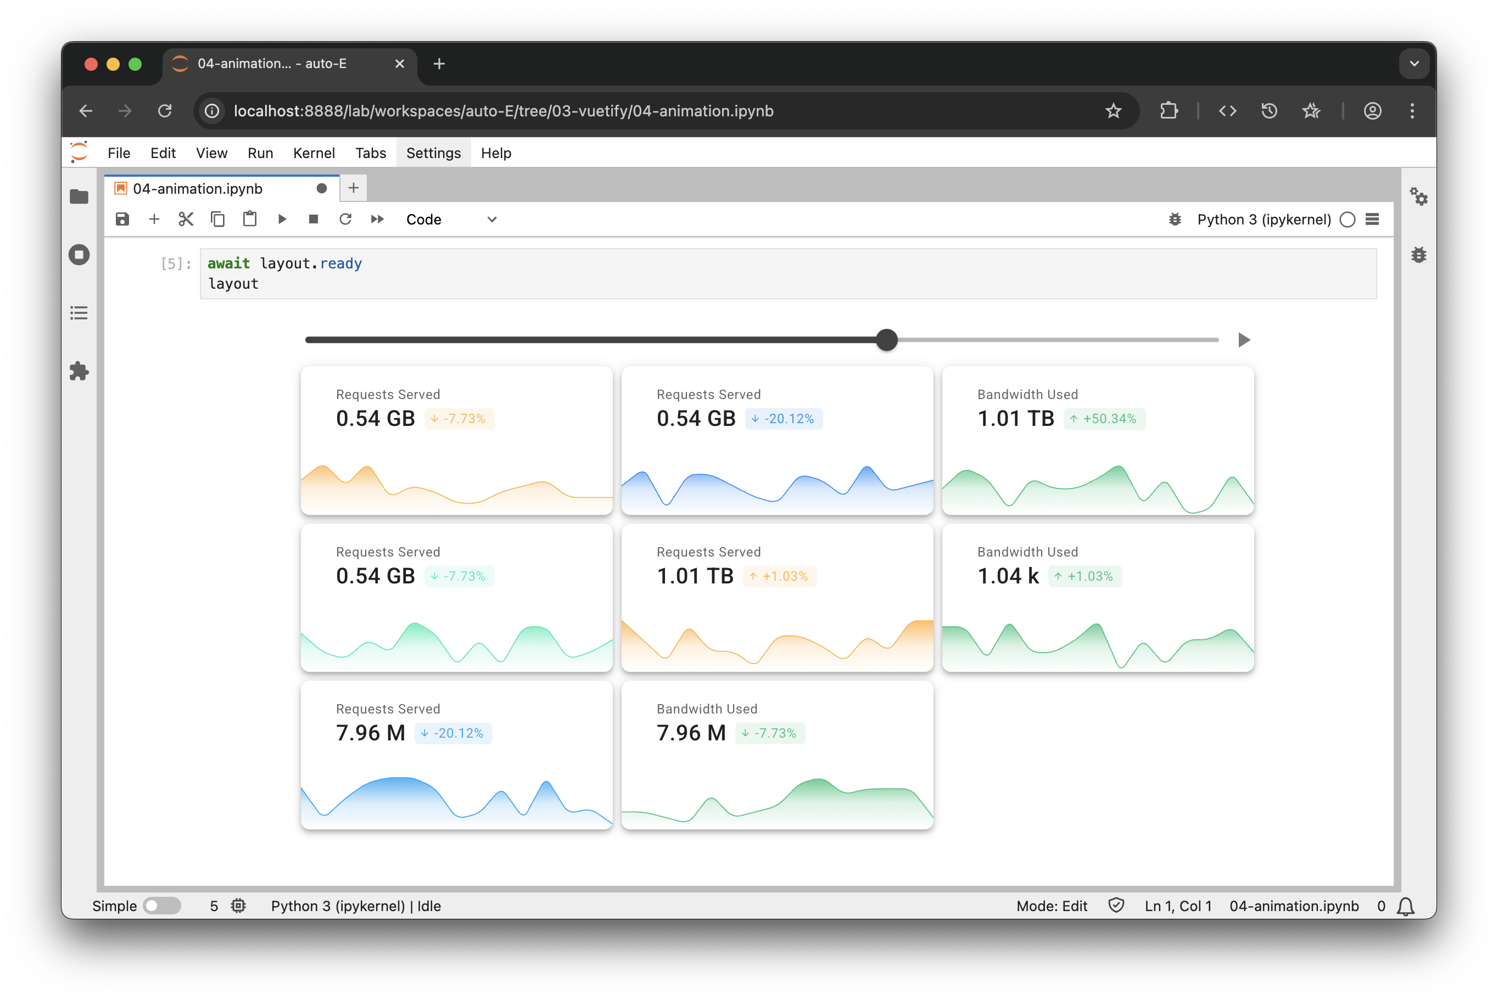1498x1000 pixels.
Task: Cut selected cells with the scissors icon
Action: click(x=186, y=220)
